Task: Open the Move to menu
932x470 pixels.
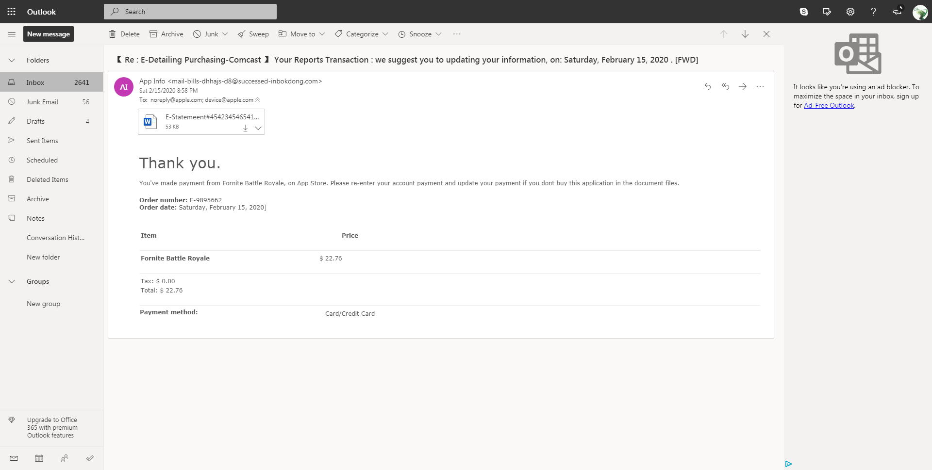Action: click(301, 34)
